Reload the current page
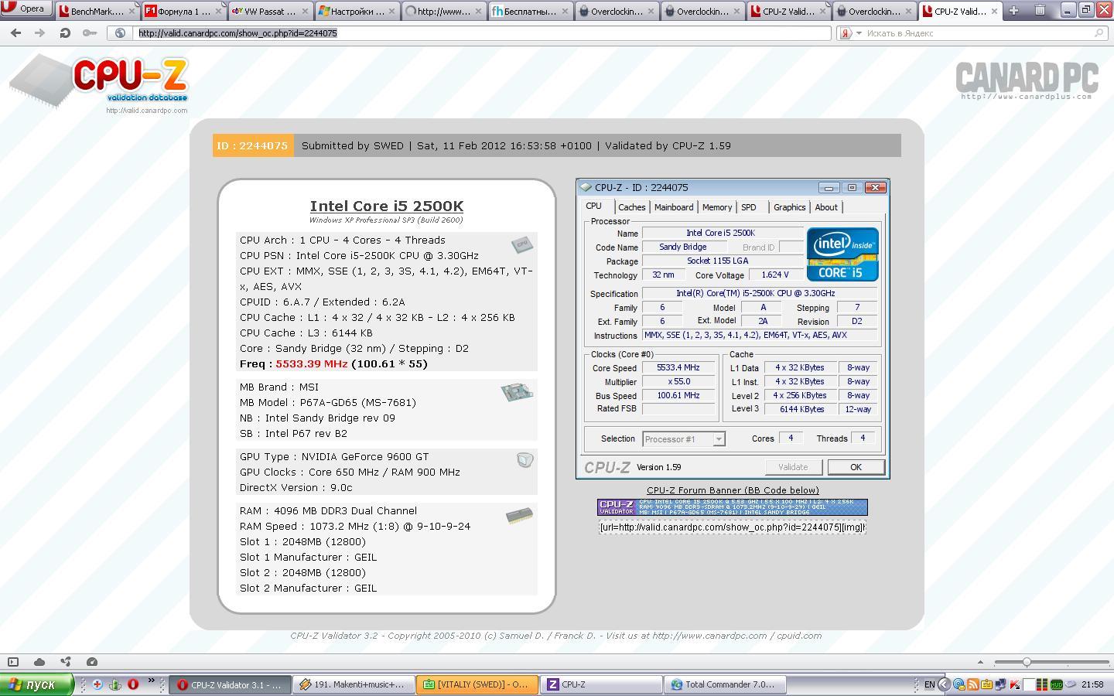Image resolution: width=1114 pixels, height=696 pixels. 65,33
